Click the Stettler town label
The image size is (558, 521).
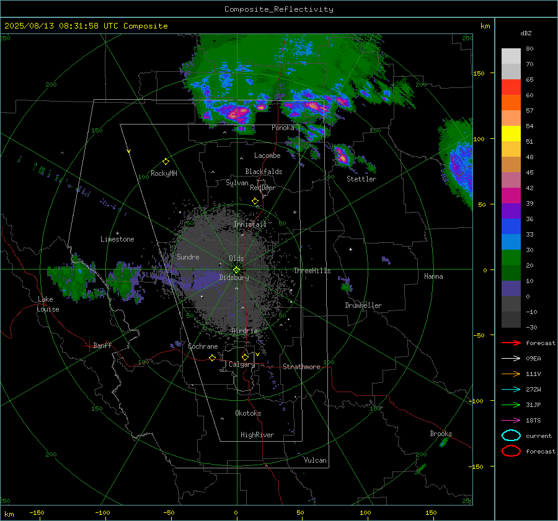pyautogui.click(x=361, y=179)
